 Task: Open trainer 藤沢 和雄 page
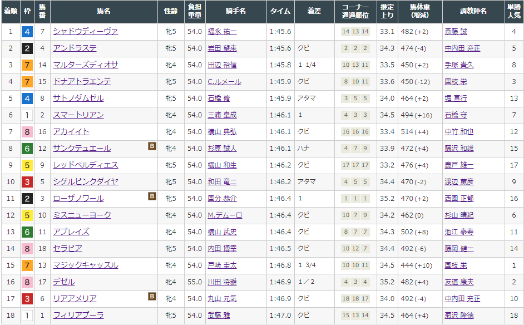[459, 149]
